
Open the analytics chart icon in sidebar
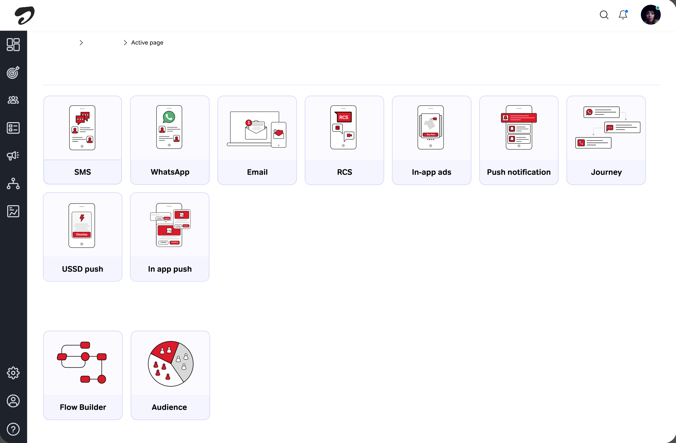13,211
